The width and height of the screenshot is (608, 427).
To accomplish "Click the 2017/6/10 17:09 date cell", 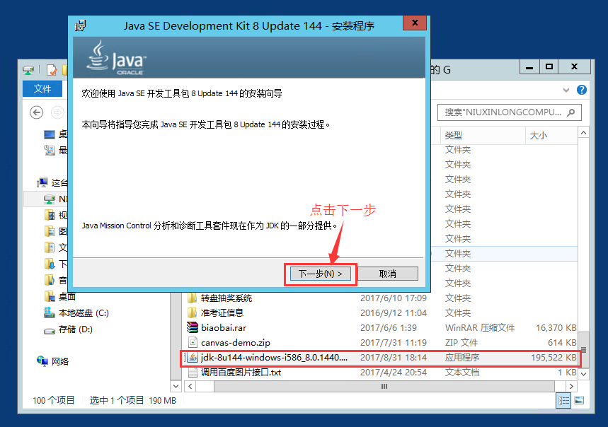I will coord(394,298).
